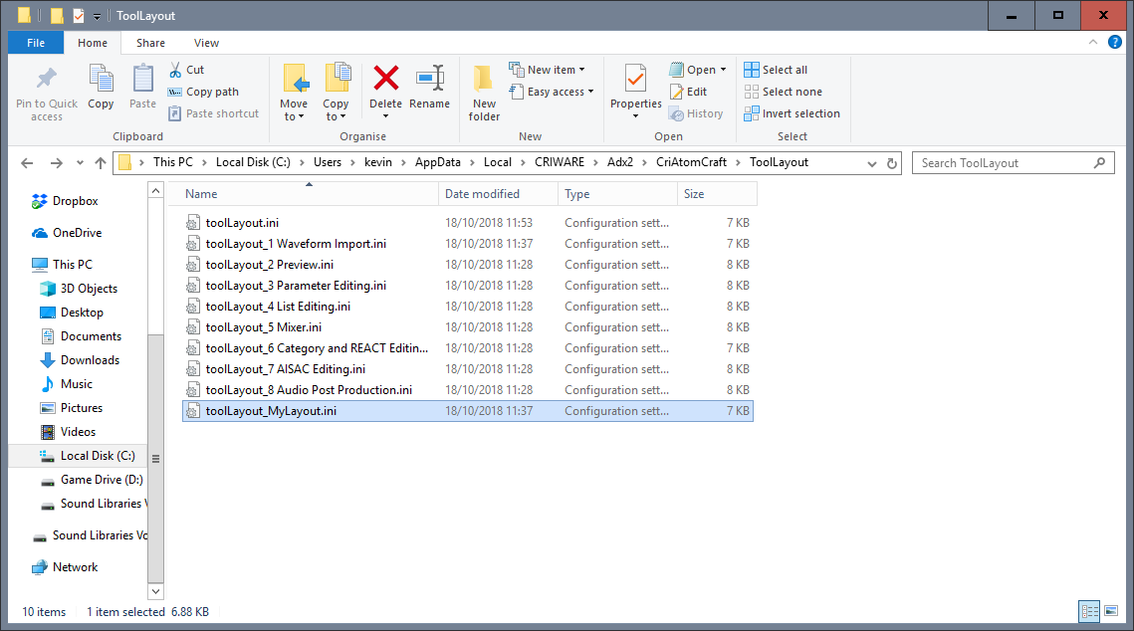Switch to Details view in status bar
Screen dimensions: 1134x631
1090,611
